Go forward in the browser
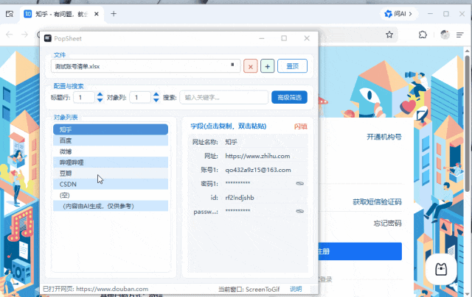472x297 pixels. (24, 35)
